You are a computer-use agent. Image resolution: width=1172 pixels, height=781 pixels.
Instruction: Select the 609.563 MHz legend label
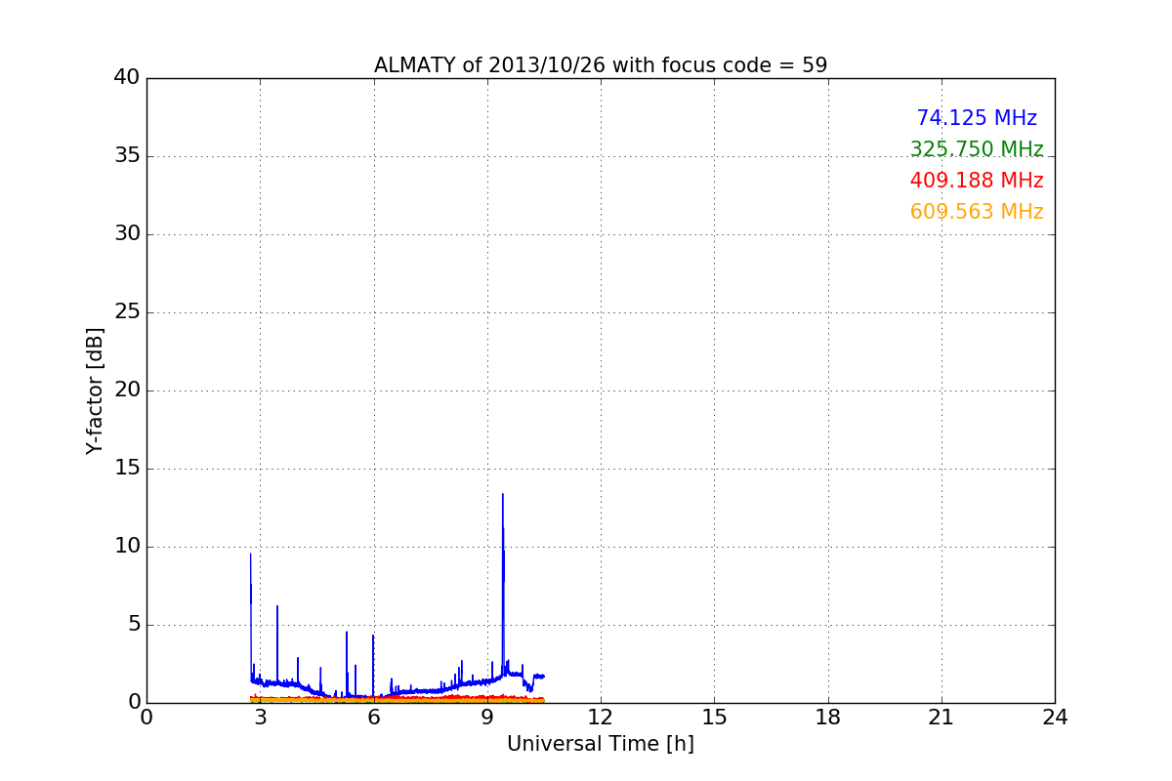click(x=977, y=212)
